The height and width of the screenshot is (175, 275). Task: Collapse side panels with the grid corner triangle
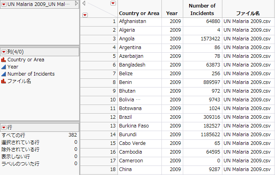pos(84,4)
